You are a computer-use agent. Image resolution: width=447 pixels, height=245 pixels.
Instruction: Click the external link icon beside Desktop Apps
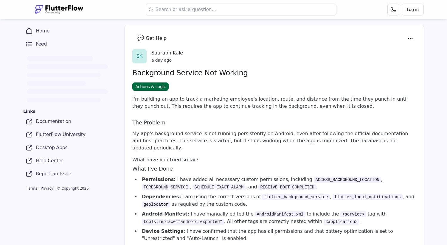click(29, 148)
